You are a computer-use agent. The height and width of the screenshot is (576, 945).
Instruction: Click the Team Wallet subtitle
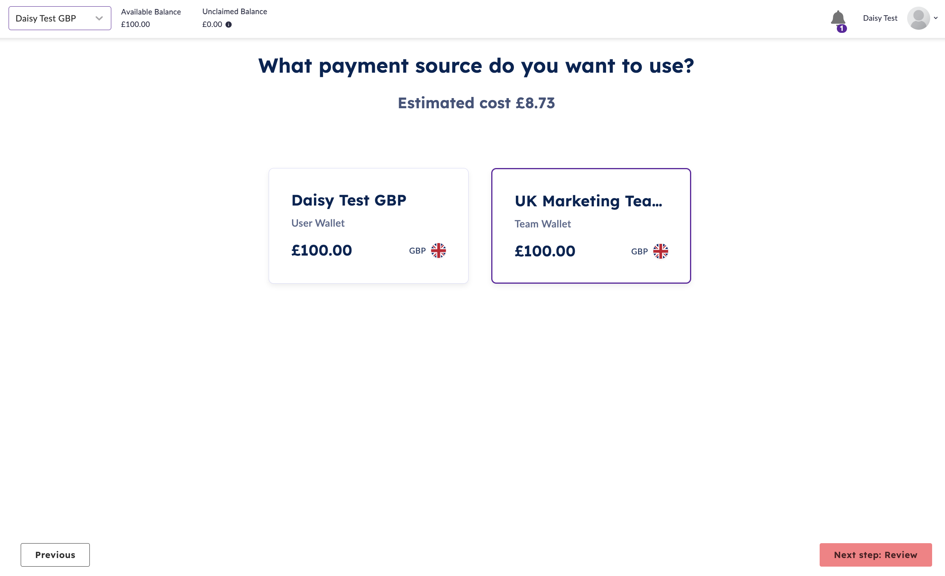[x=542, y=224]
